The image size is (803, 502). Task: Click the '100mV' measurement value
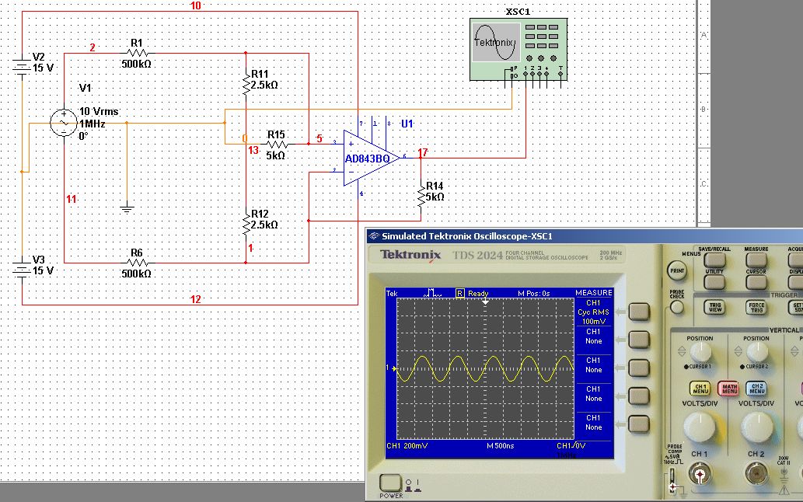(594, 322)
